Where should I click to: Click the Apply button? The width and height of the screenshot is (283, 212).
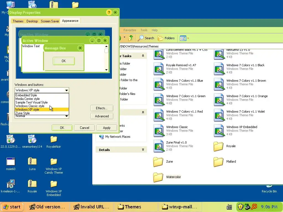tap(107, 128)
